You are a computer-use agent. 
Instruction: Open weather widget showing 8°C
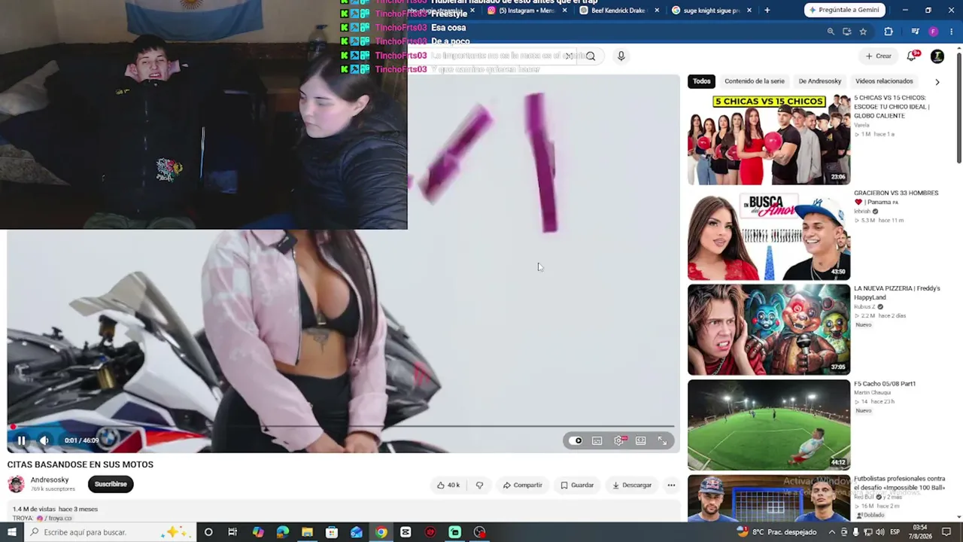776,532
